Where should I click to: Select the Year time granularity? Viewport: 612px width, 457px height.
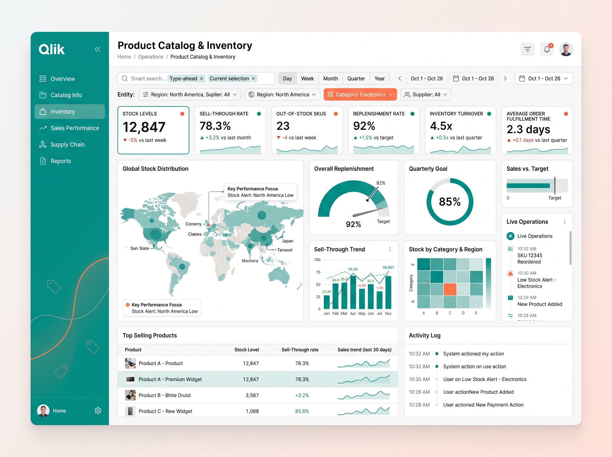pos(379,79)
